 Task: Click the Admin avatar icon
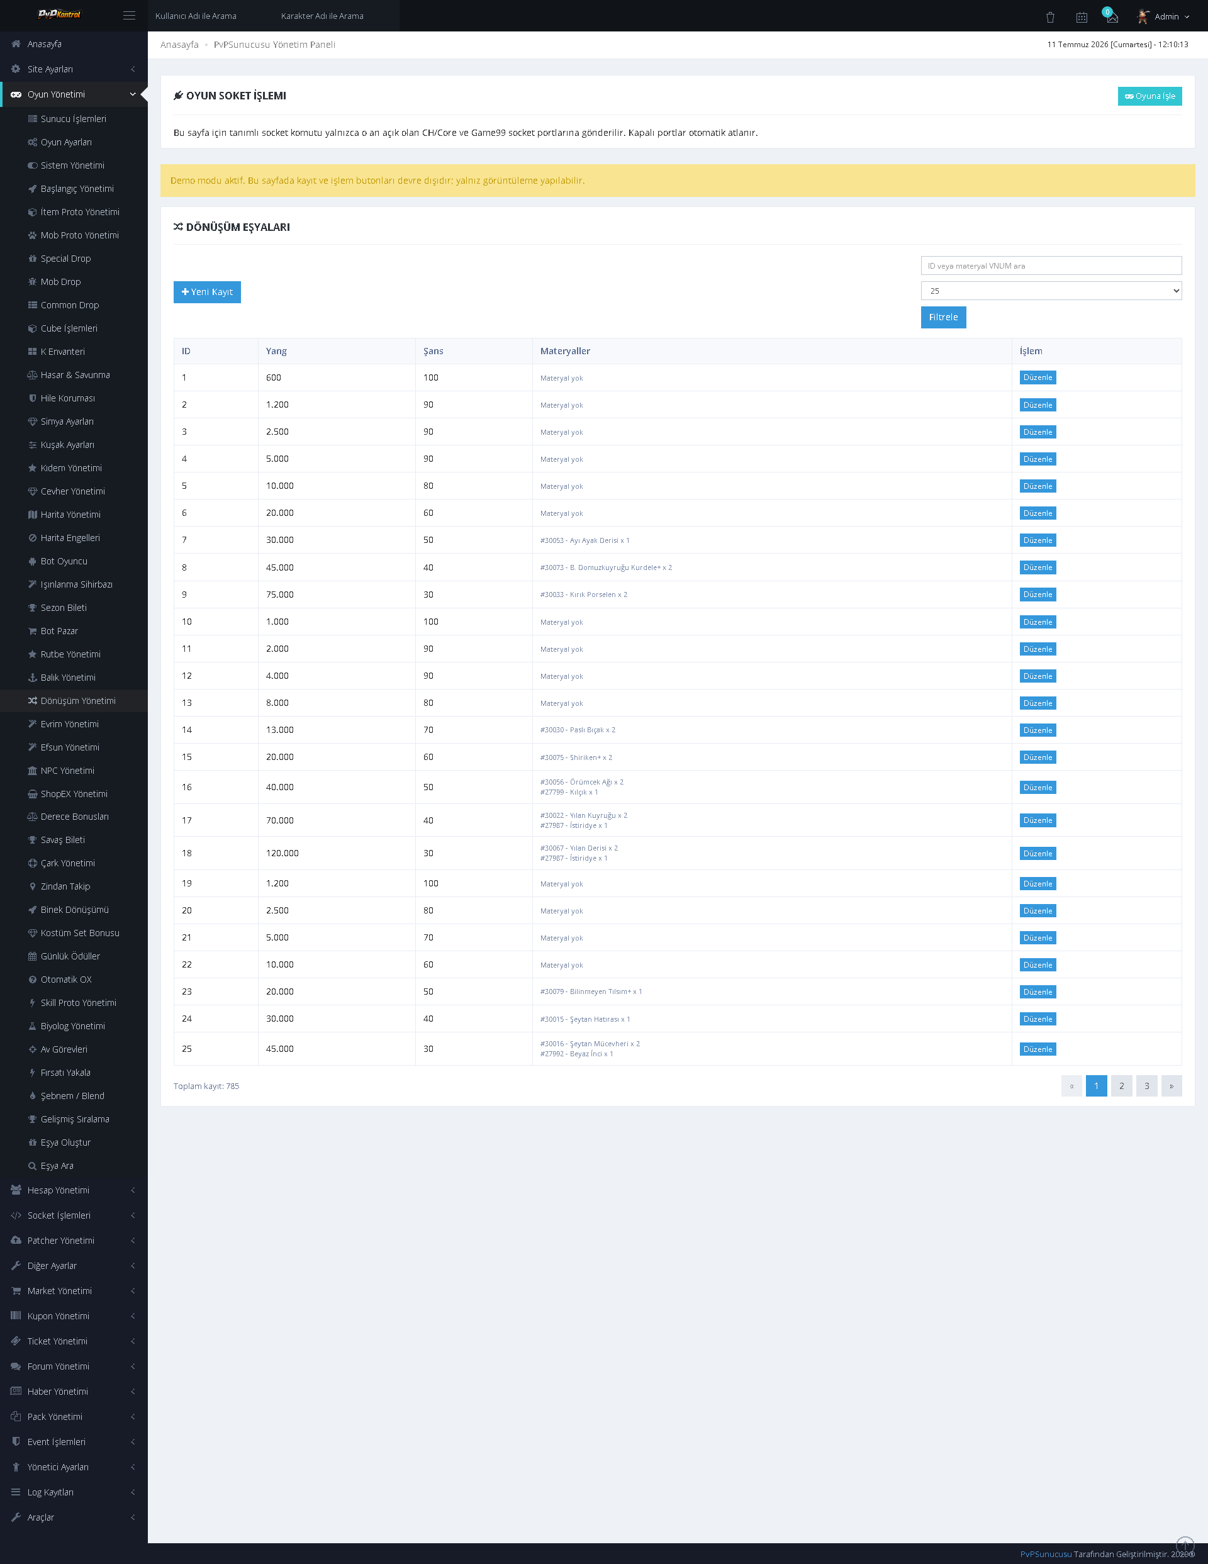click(x=1143, y=16)
